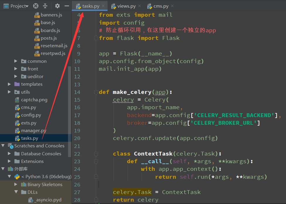The height and width of the screenshot is (204, 286).
Task: Click the ContextTask class name on line 22
Action: (x=153, y=154)
